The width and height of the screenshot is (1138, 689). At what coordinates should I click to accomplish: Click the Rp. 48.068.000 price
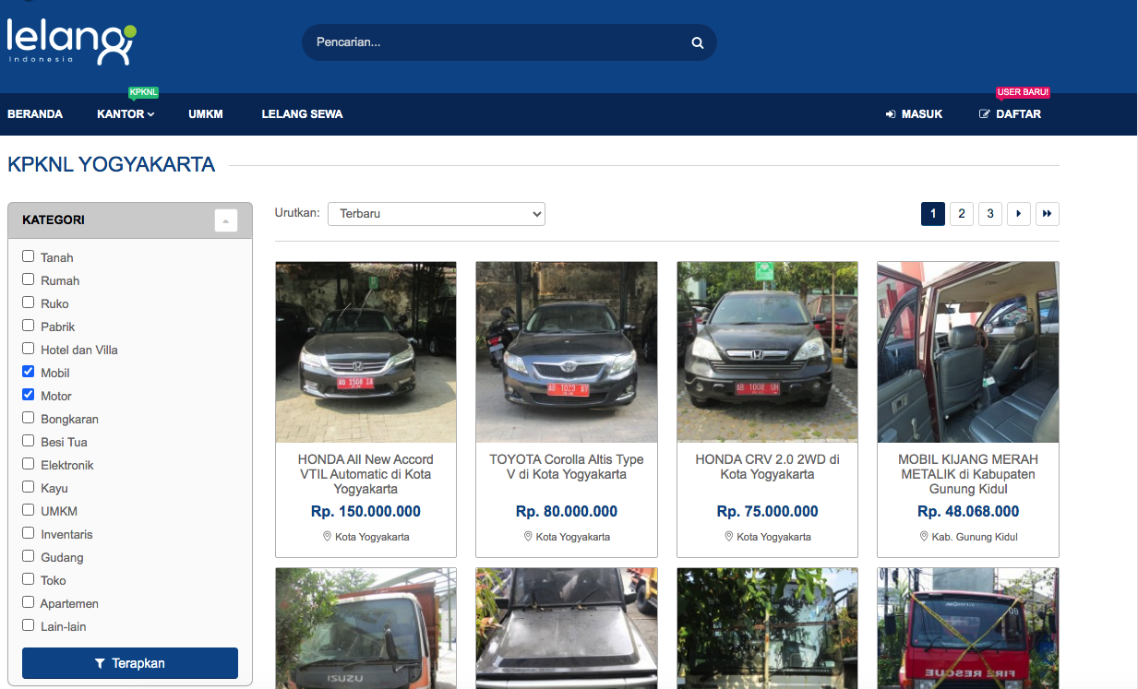pos(968,512)
